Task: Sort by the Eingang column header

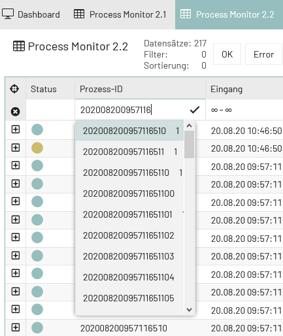Action: pyautogui.click(x=244, y=89)
